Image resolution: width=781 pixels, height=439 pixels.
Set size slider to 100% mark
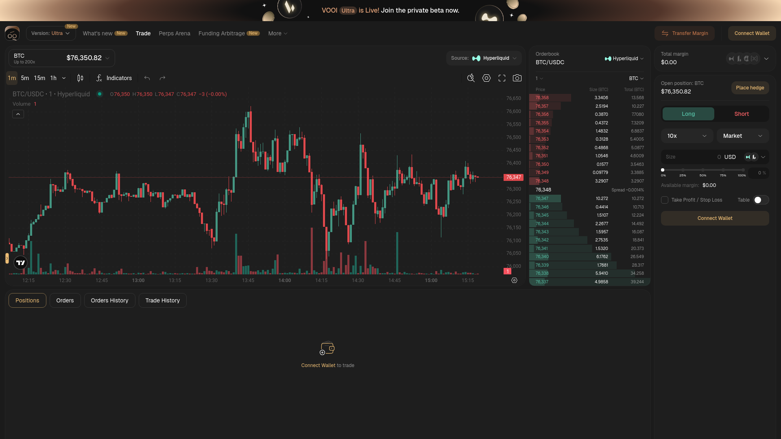click(743, 170)
